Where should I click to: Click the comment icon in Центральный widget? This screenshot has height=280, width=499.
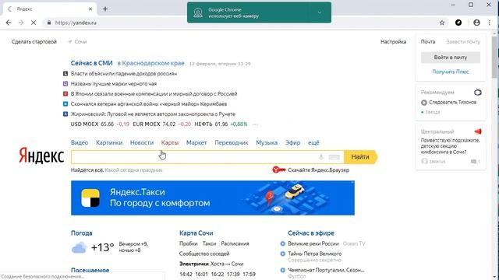click(x=473, y=162)
